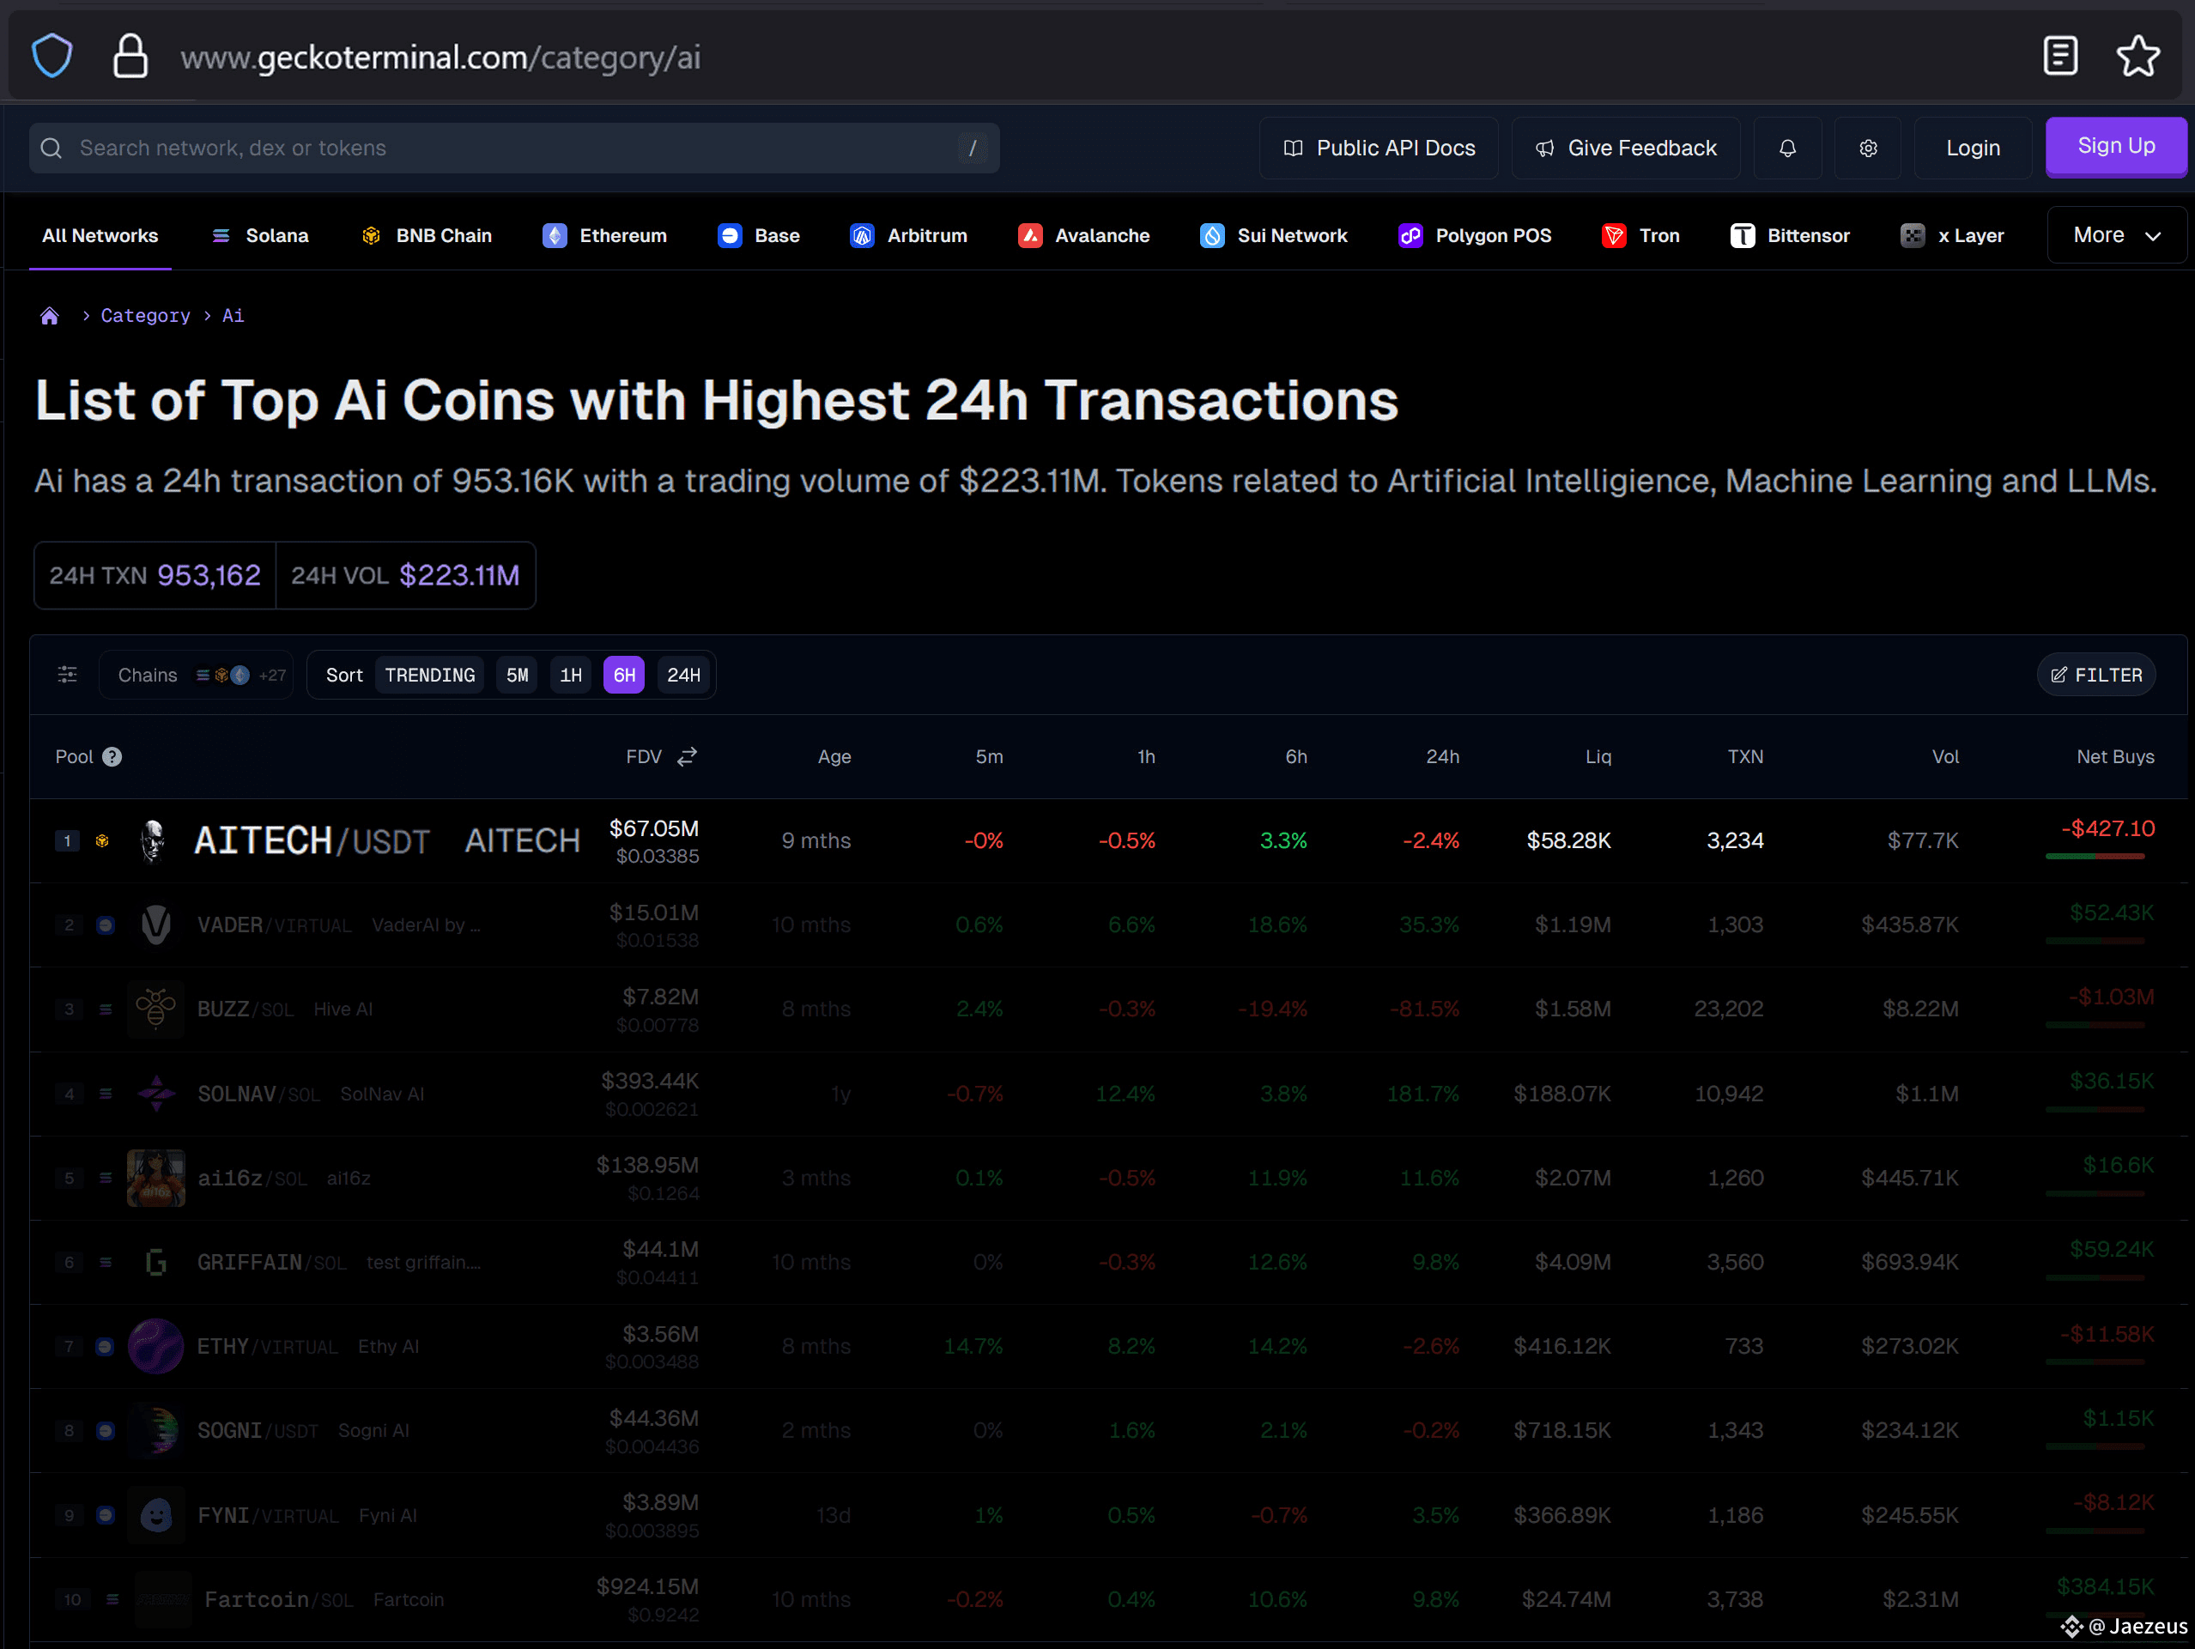Focus the token search field
The height and width of the screenshot is (1649, 2195).
point(513,148)
